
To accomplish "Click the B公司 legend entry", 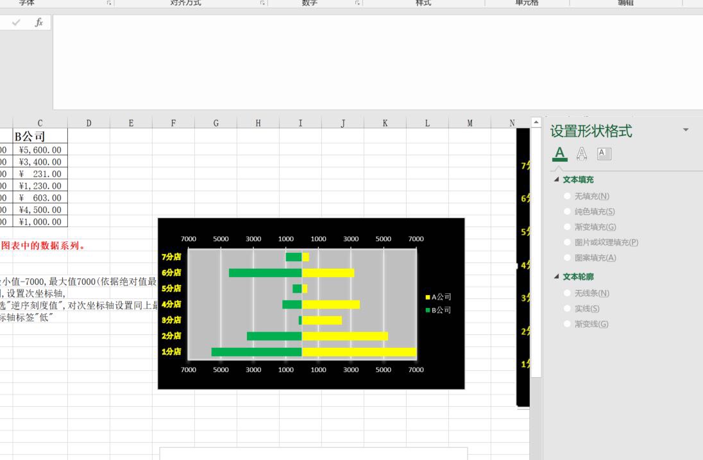I will [x=439, y=310].
